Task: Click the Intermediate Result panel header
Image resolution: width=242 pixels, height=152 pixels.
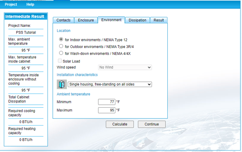Action: pyautogui.click(x=26, y=17)
